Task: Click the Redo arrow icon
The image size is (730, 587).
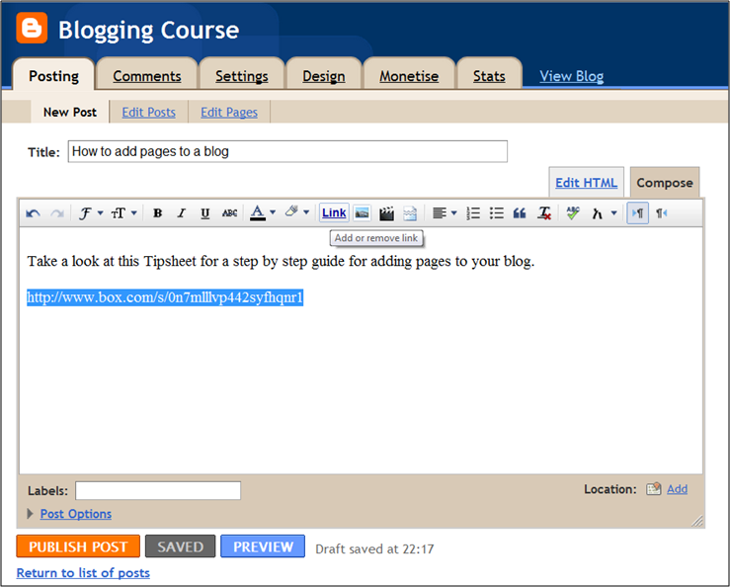Action: click(56, 213)
